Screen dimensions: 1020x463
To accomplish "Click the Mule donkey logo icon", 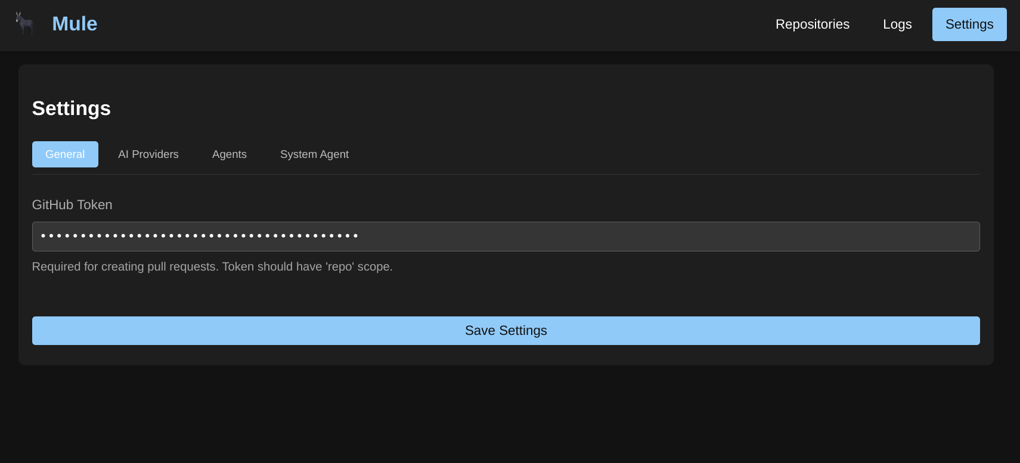I will [25, 23].
